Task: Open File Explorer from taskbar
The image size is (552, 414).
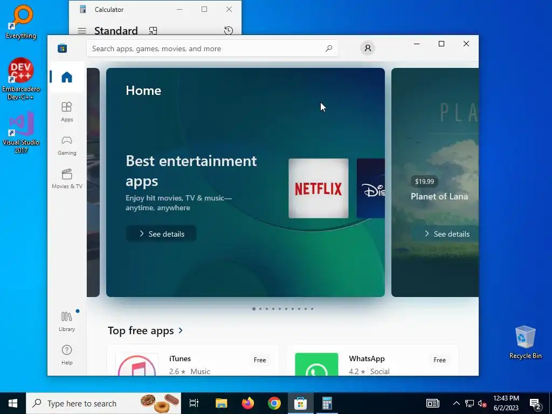Action: click(222, 403)
